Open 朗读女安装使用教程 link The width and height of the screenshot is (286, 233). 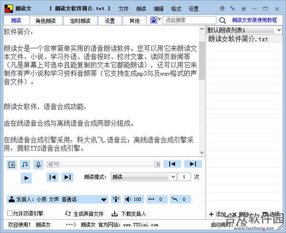point(255,20)
